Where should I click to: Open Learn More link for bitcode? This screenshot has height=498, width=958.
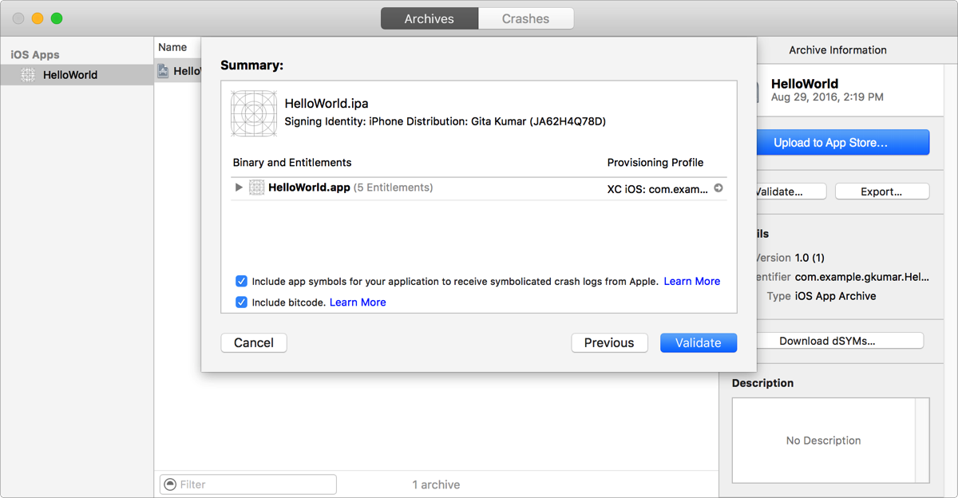click(358, 302)
